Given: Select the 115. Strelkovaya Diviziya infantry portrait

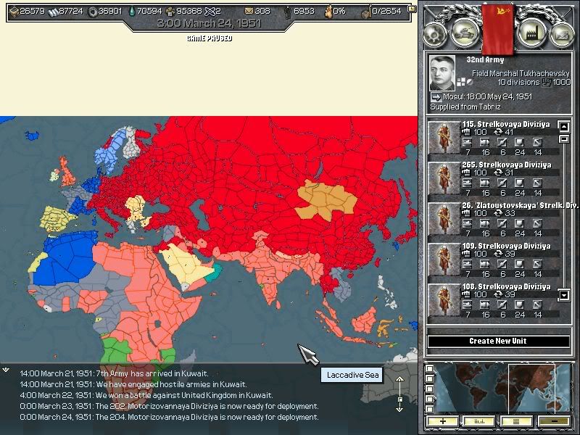Looking at the screenshot, I should [444, 138].
